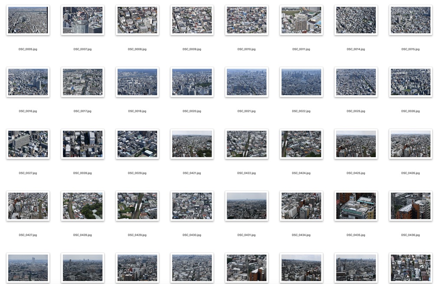Open the DSC_0421.jpg aerial image
Viewport: 444px width, 284px height.
click(x=192, y=144)
